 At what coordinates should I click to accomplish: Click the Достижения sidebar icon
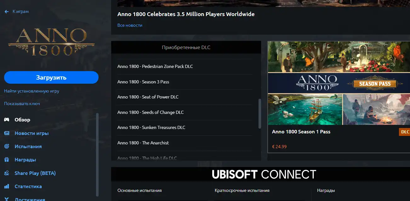point(7,199)
